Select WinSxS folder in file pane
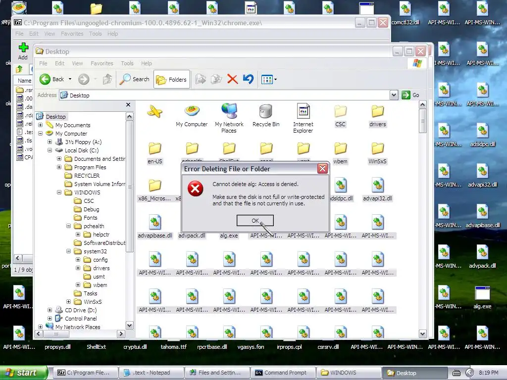Image resolution: width=507 pixels, height=380 pixels. click(x=377, y=153)
